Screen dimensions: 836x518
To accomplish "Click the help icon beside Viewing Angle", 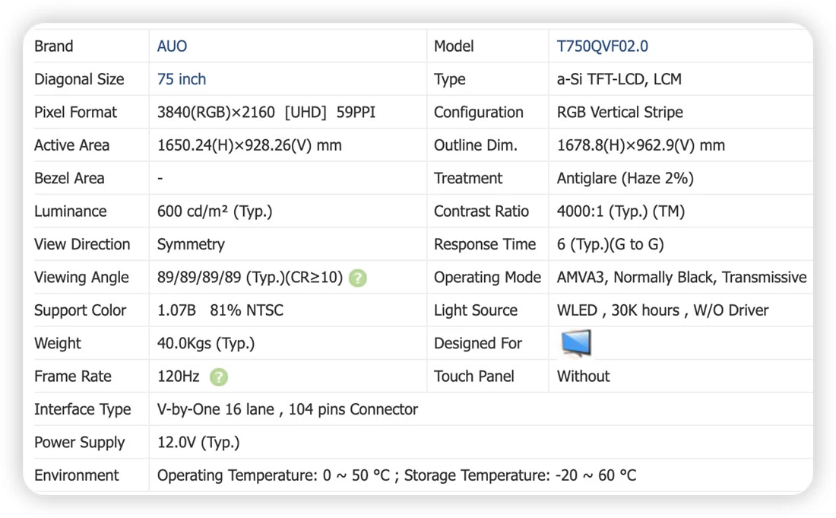I will [358, 278].
